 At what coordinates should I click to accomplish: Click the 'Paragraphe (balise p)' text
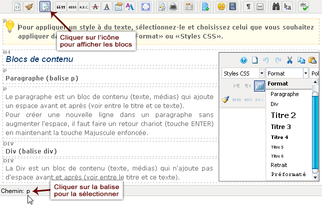42,78
